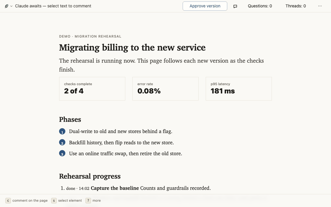Image resolution: width=331 pixels, height=207 pixels.
Task: Click the Phases heading
Action: [x=70, y=119]
